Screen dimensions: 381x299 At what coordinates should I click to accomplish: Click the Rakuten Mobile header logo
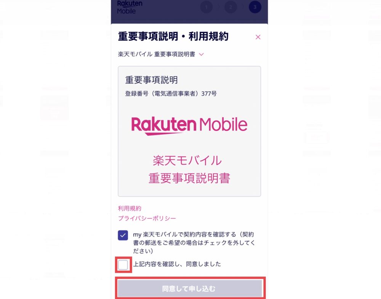click(130, 7)
